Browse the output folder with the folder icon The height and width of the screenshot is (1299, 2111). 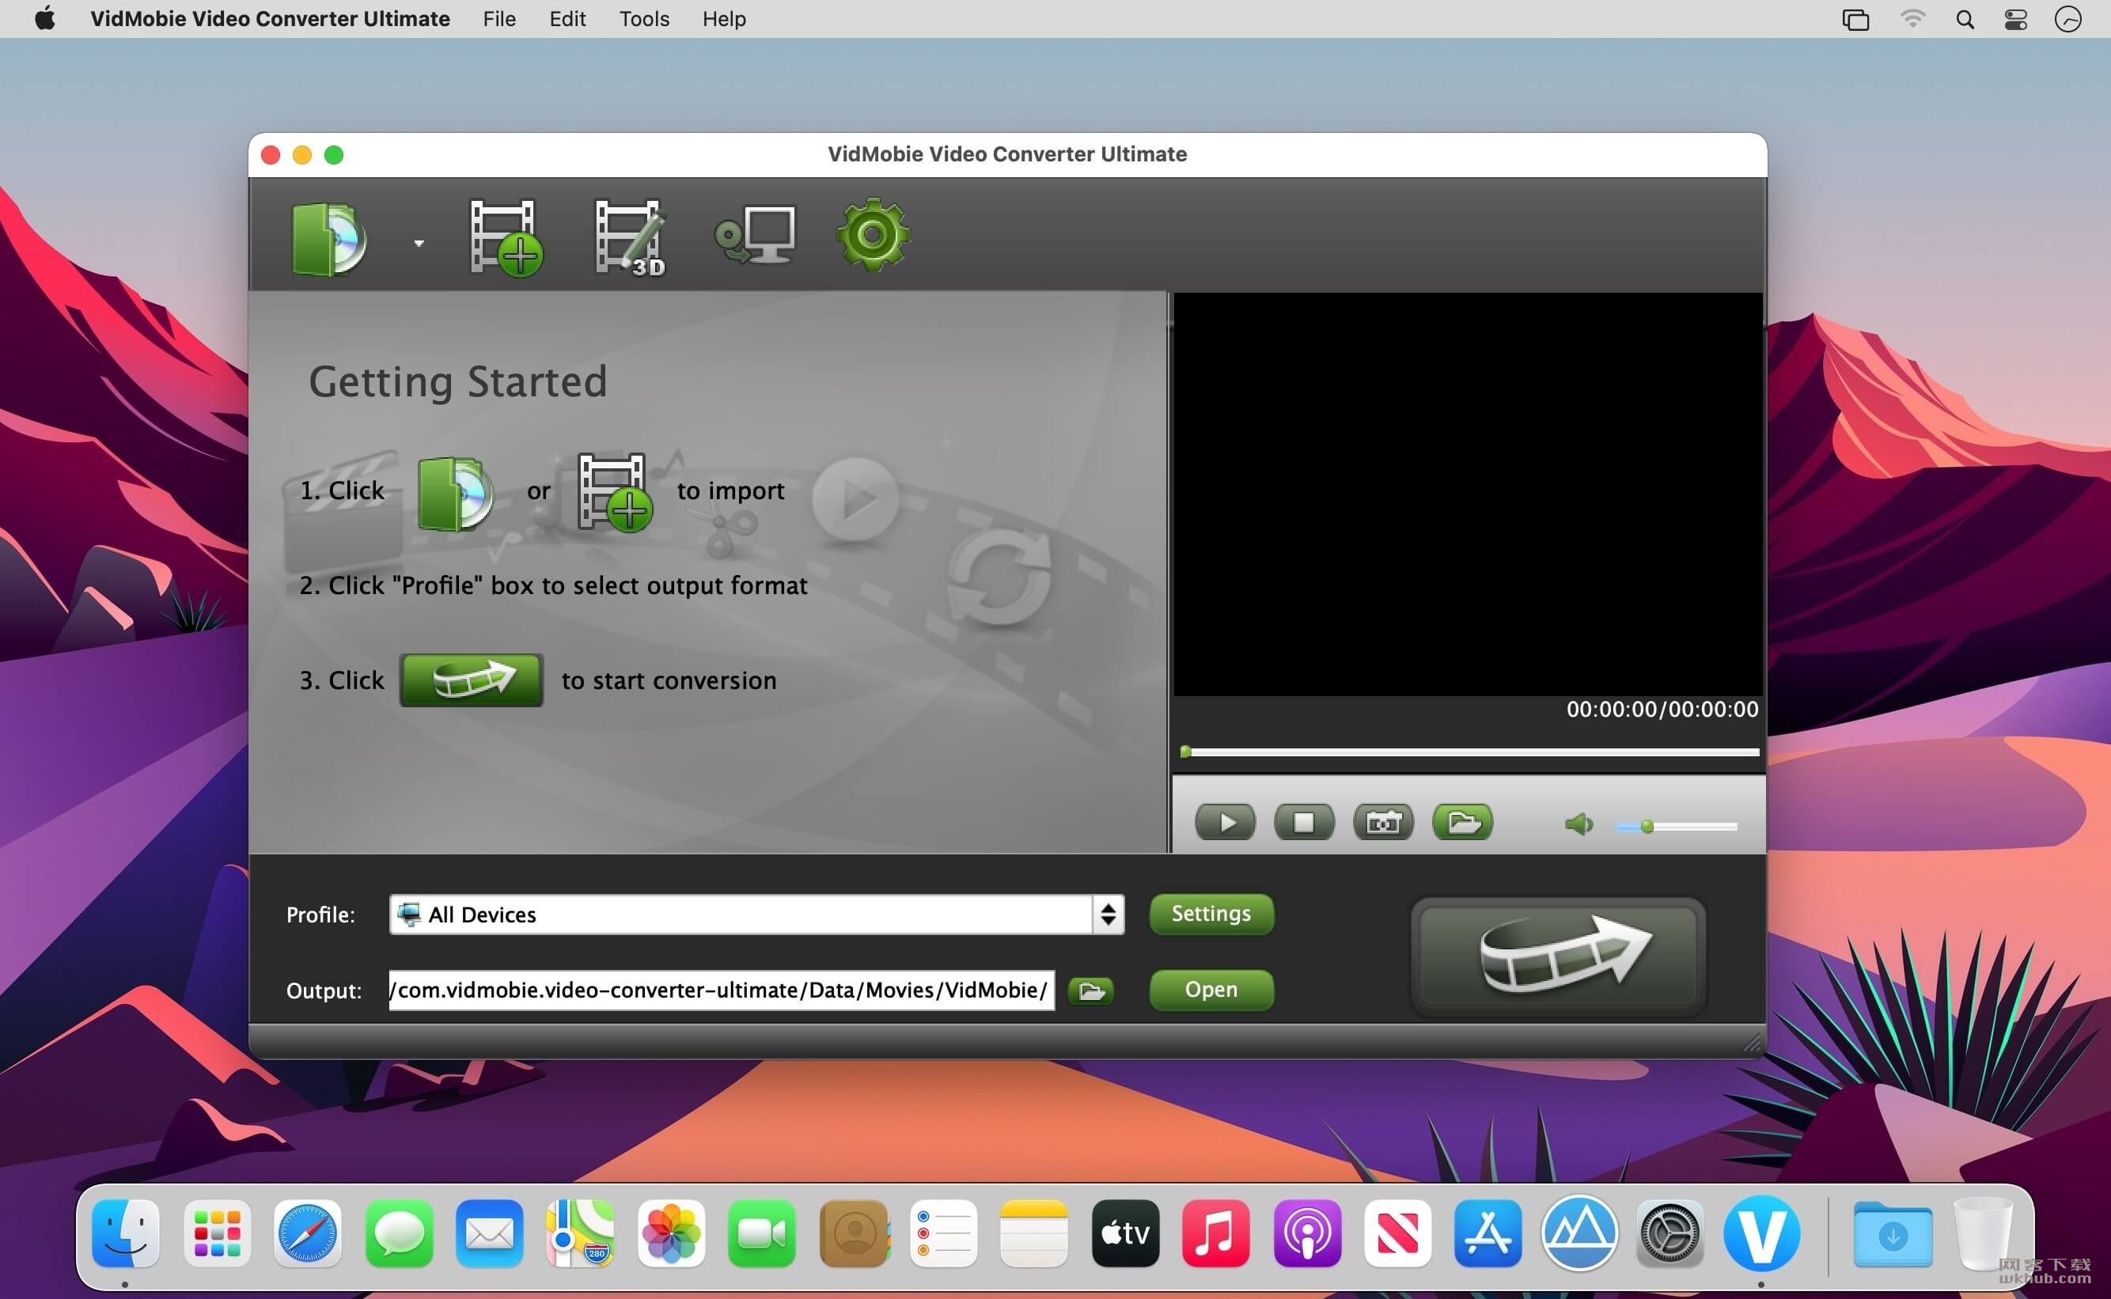[1091, 990]
